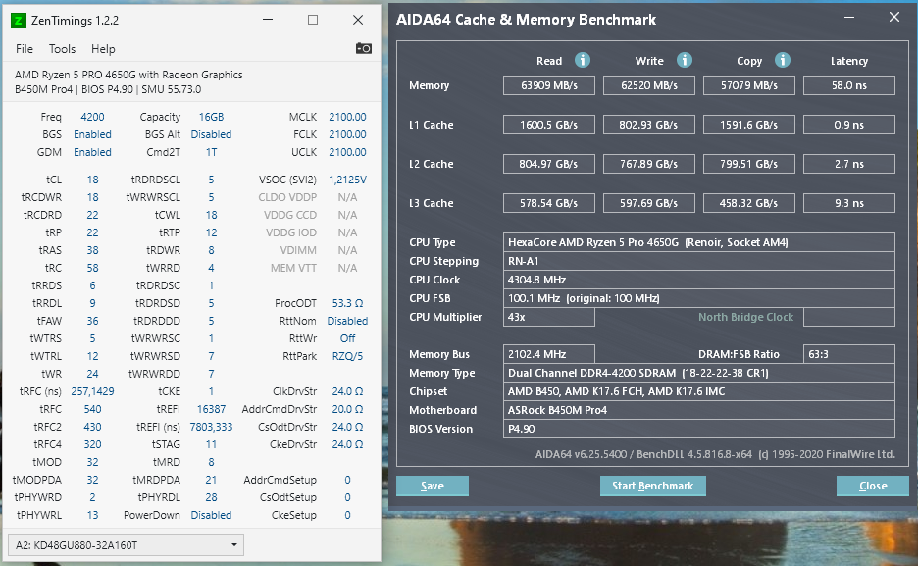Click the L3 Cache copy value 458.32 GB/s
The height and width of the screenshot is (566, 918).
coord(749,203)
